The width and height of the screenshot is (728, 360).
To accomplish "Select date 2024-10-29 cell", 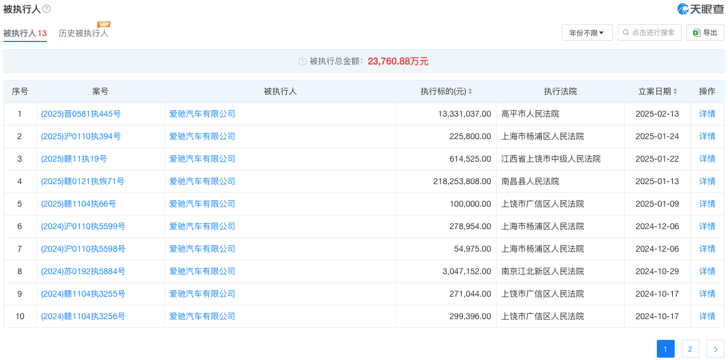I will [657, 271].
